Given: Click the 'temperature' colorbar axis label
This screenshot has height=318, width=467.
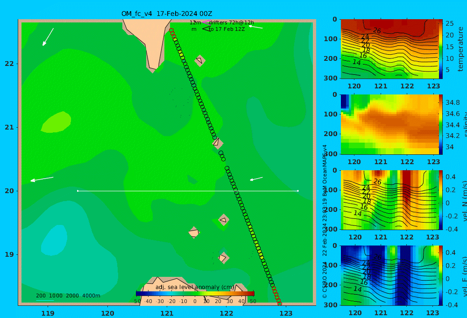Looking at the screenshot, I should (460, 49).
